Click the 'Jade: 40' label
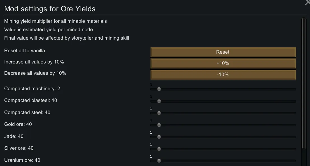Screen dimensions: 310x166 (x=14, y=136)
